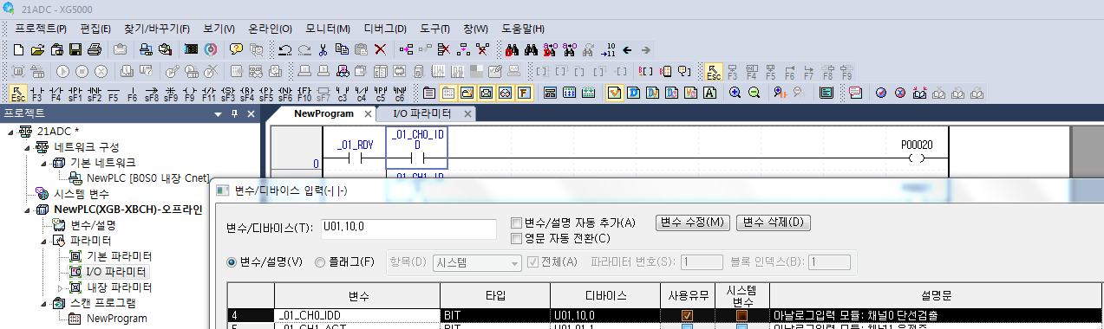Click the Zoom In magnifier icon
The height and width of the screenshot is (329, 1104).
click(735, 93)
